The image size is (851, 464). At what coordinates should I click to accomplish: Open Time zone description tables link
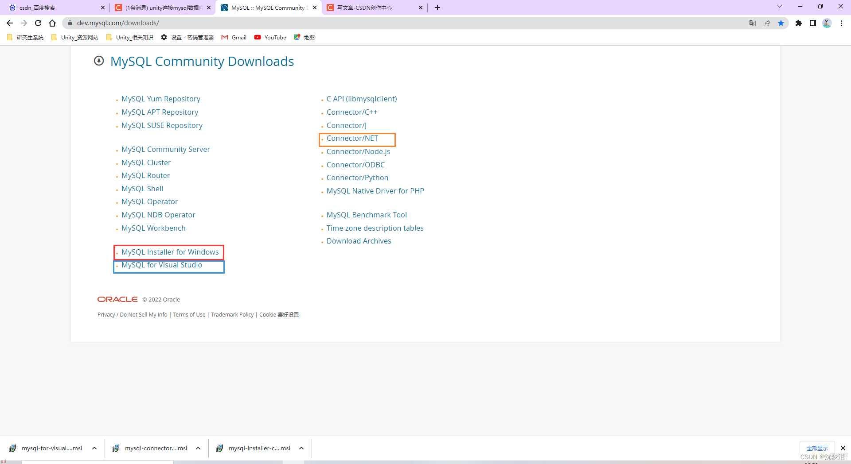(x=375, y=228)
